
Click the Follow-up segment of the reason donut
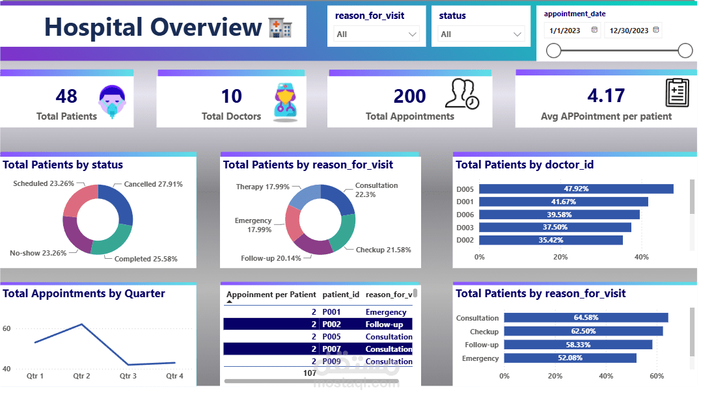coord(314,246)
